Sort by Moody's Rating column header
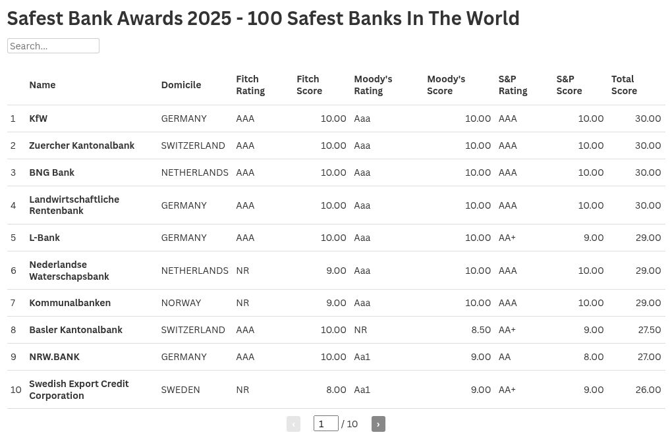672x445 pixels. 373,85
